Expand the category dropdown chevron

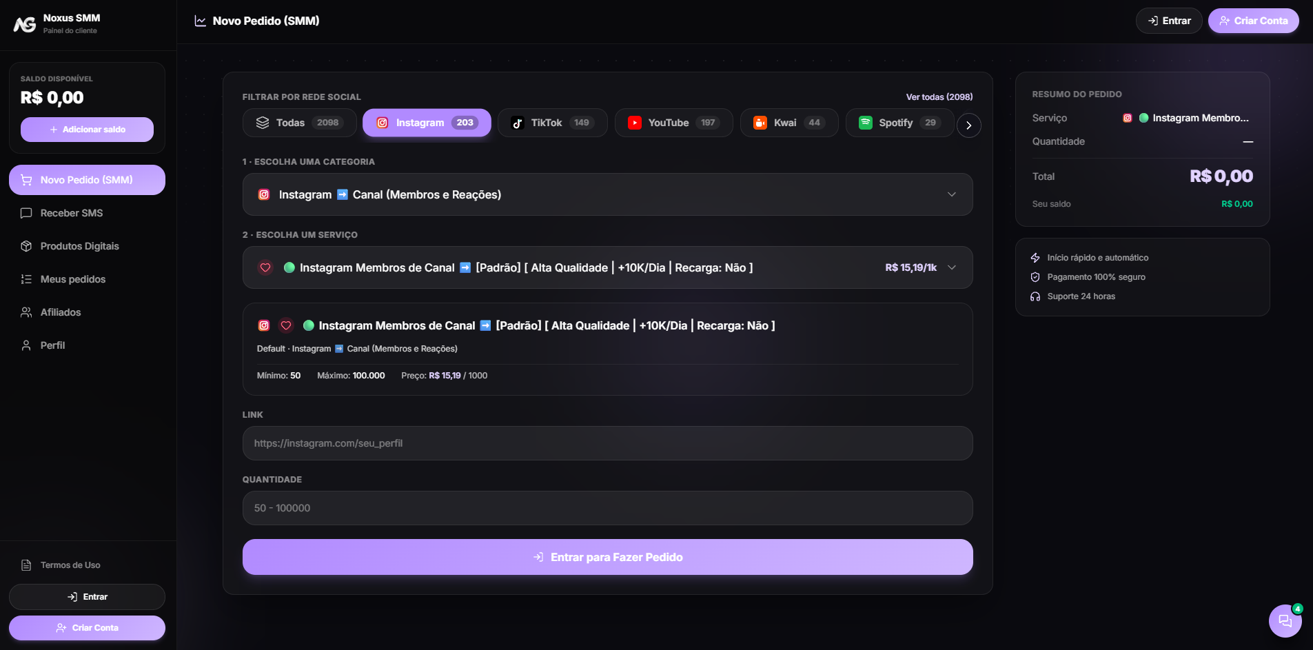click(x=952, y=194)
